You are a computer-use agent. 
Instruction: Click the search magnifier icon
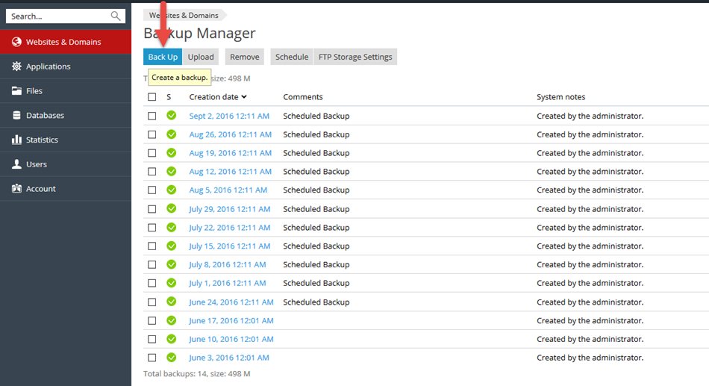(115, 16)
